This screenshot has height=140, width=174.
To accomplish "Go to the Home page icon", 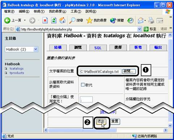I will point(62,20).
